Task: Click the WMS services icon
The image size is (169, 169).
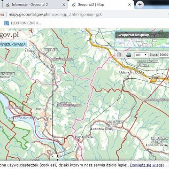Action: click(x=129, y=54)
